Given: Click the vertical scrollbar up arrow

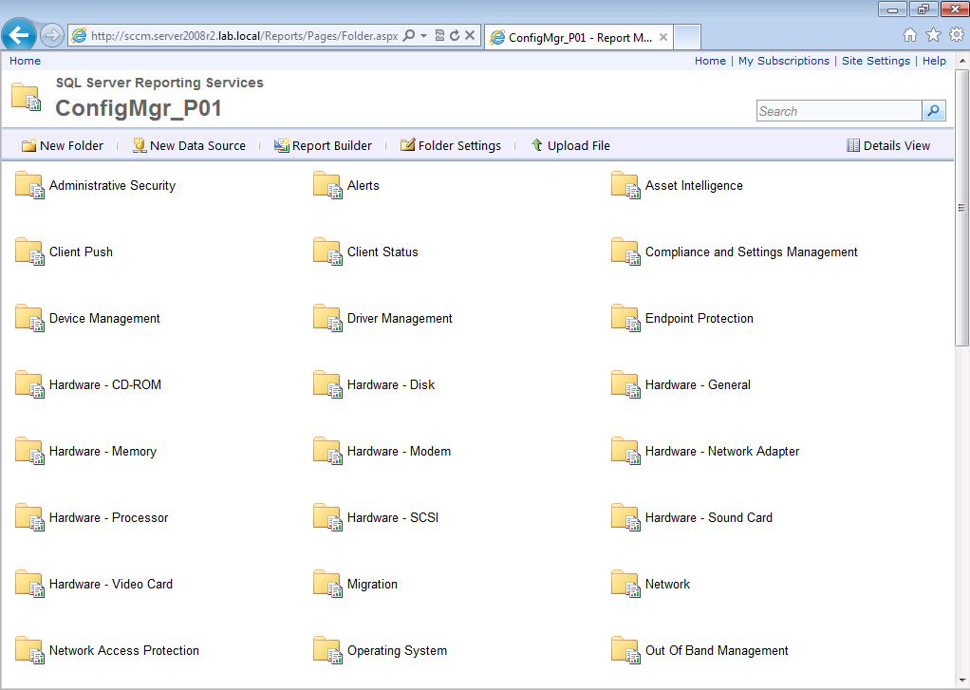Looking at the screenshot, I should (962, 61).
